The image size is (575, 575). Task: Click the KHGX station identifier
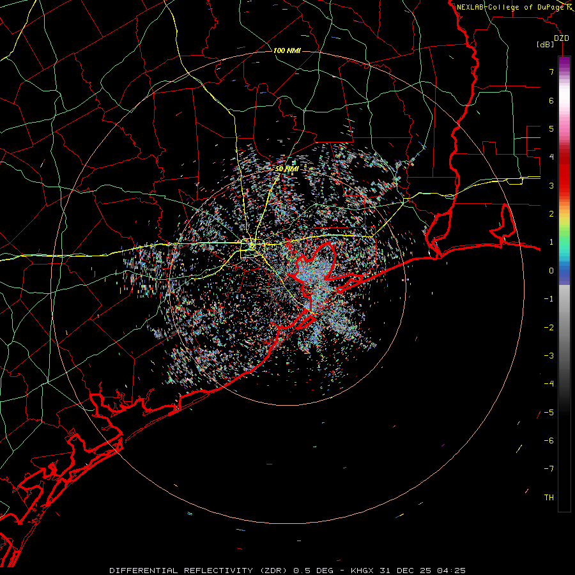362,571
